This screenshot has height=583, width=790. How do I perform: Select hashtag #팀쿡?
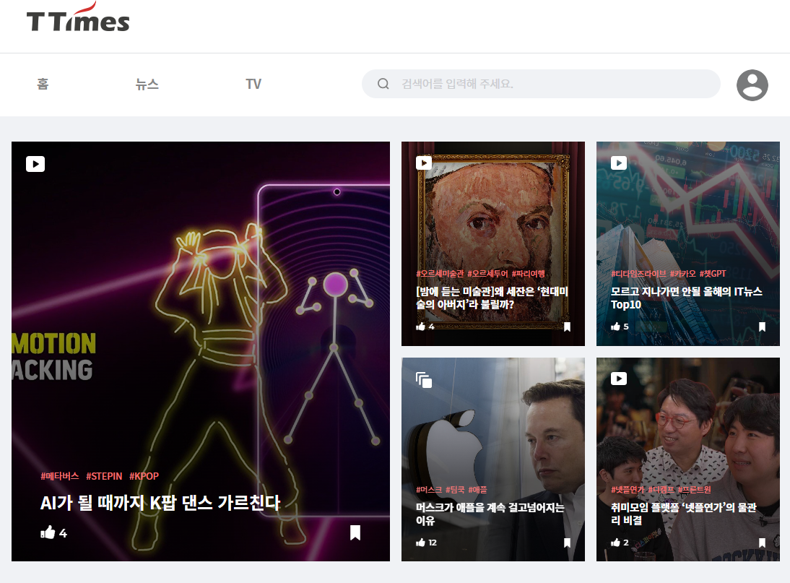(456, 489)
